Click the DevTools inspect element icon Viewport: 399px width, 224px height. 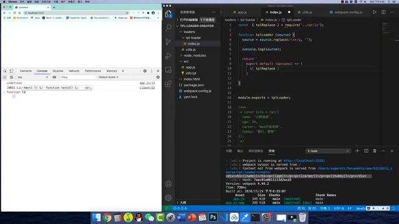coord(5,71)
